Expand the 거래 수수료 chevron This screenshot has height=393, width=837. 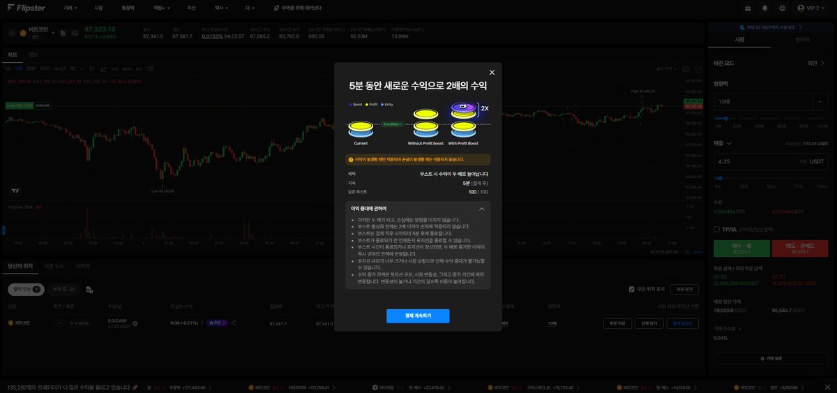(740, 328)
